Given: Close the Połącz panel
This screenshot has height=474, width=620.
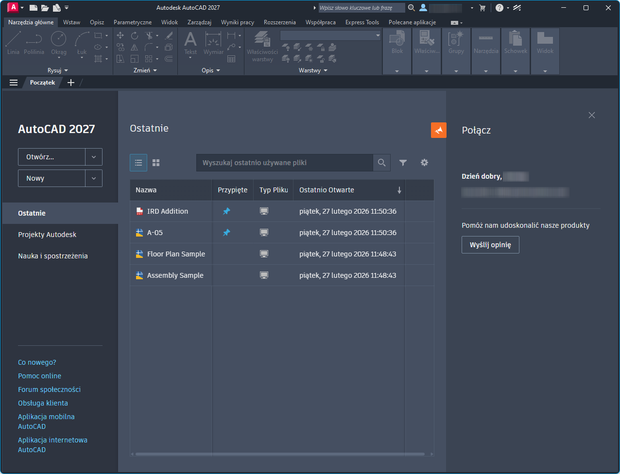Looking at the screenshot, I should [591, 115].
